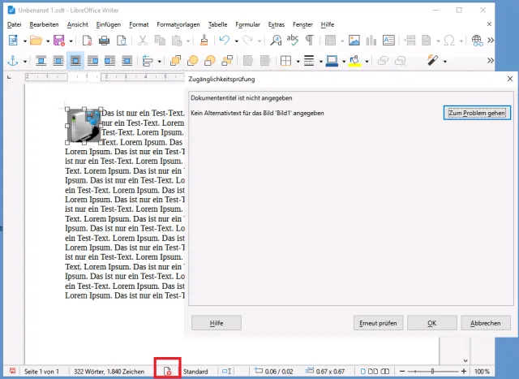Viewport: 519px width, 379px height.
Task: Toggle formatting marks pilcrow button
Action: (x=310, y=40)
